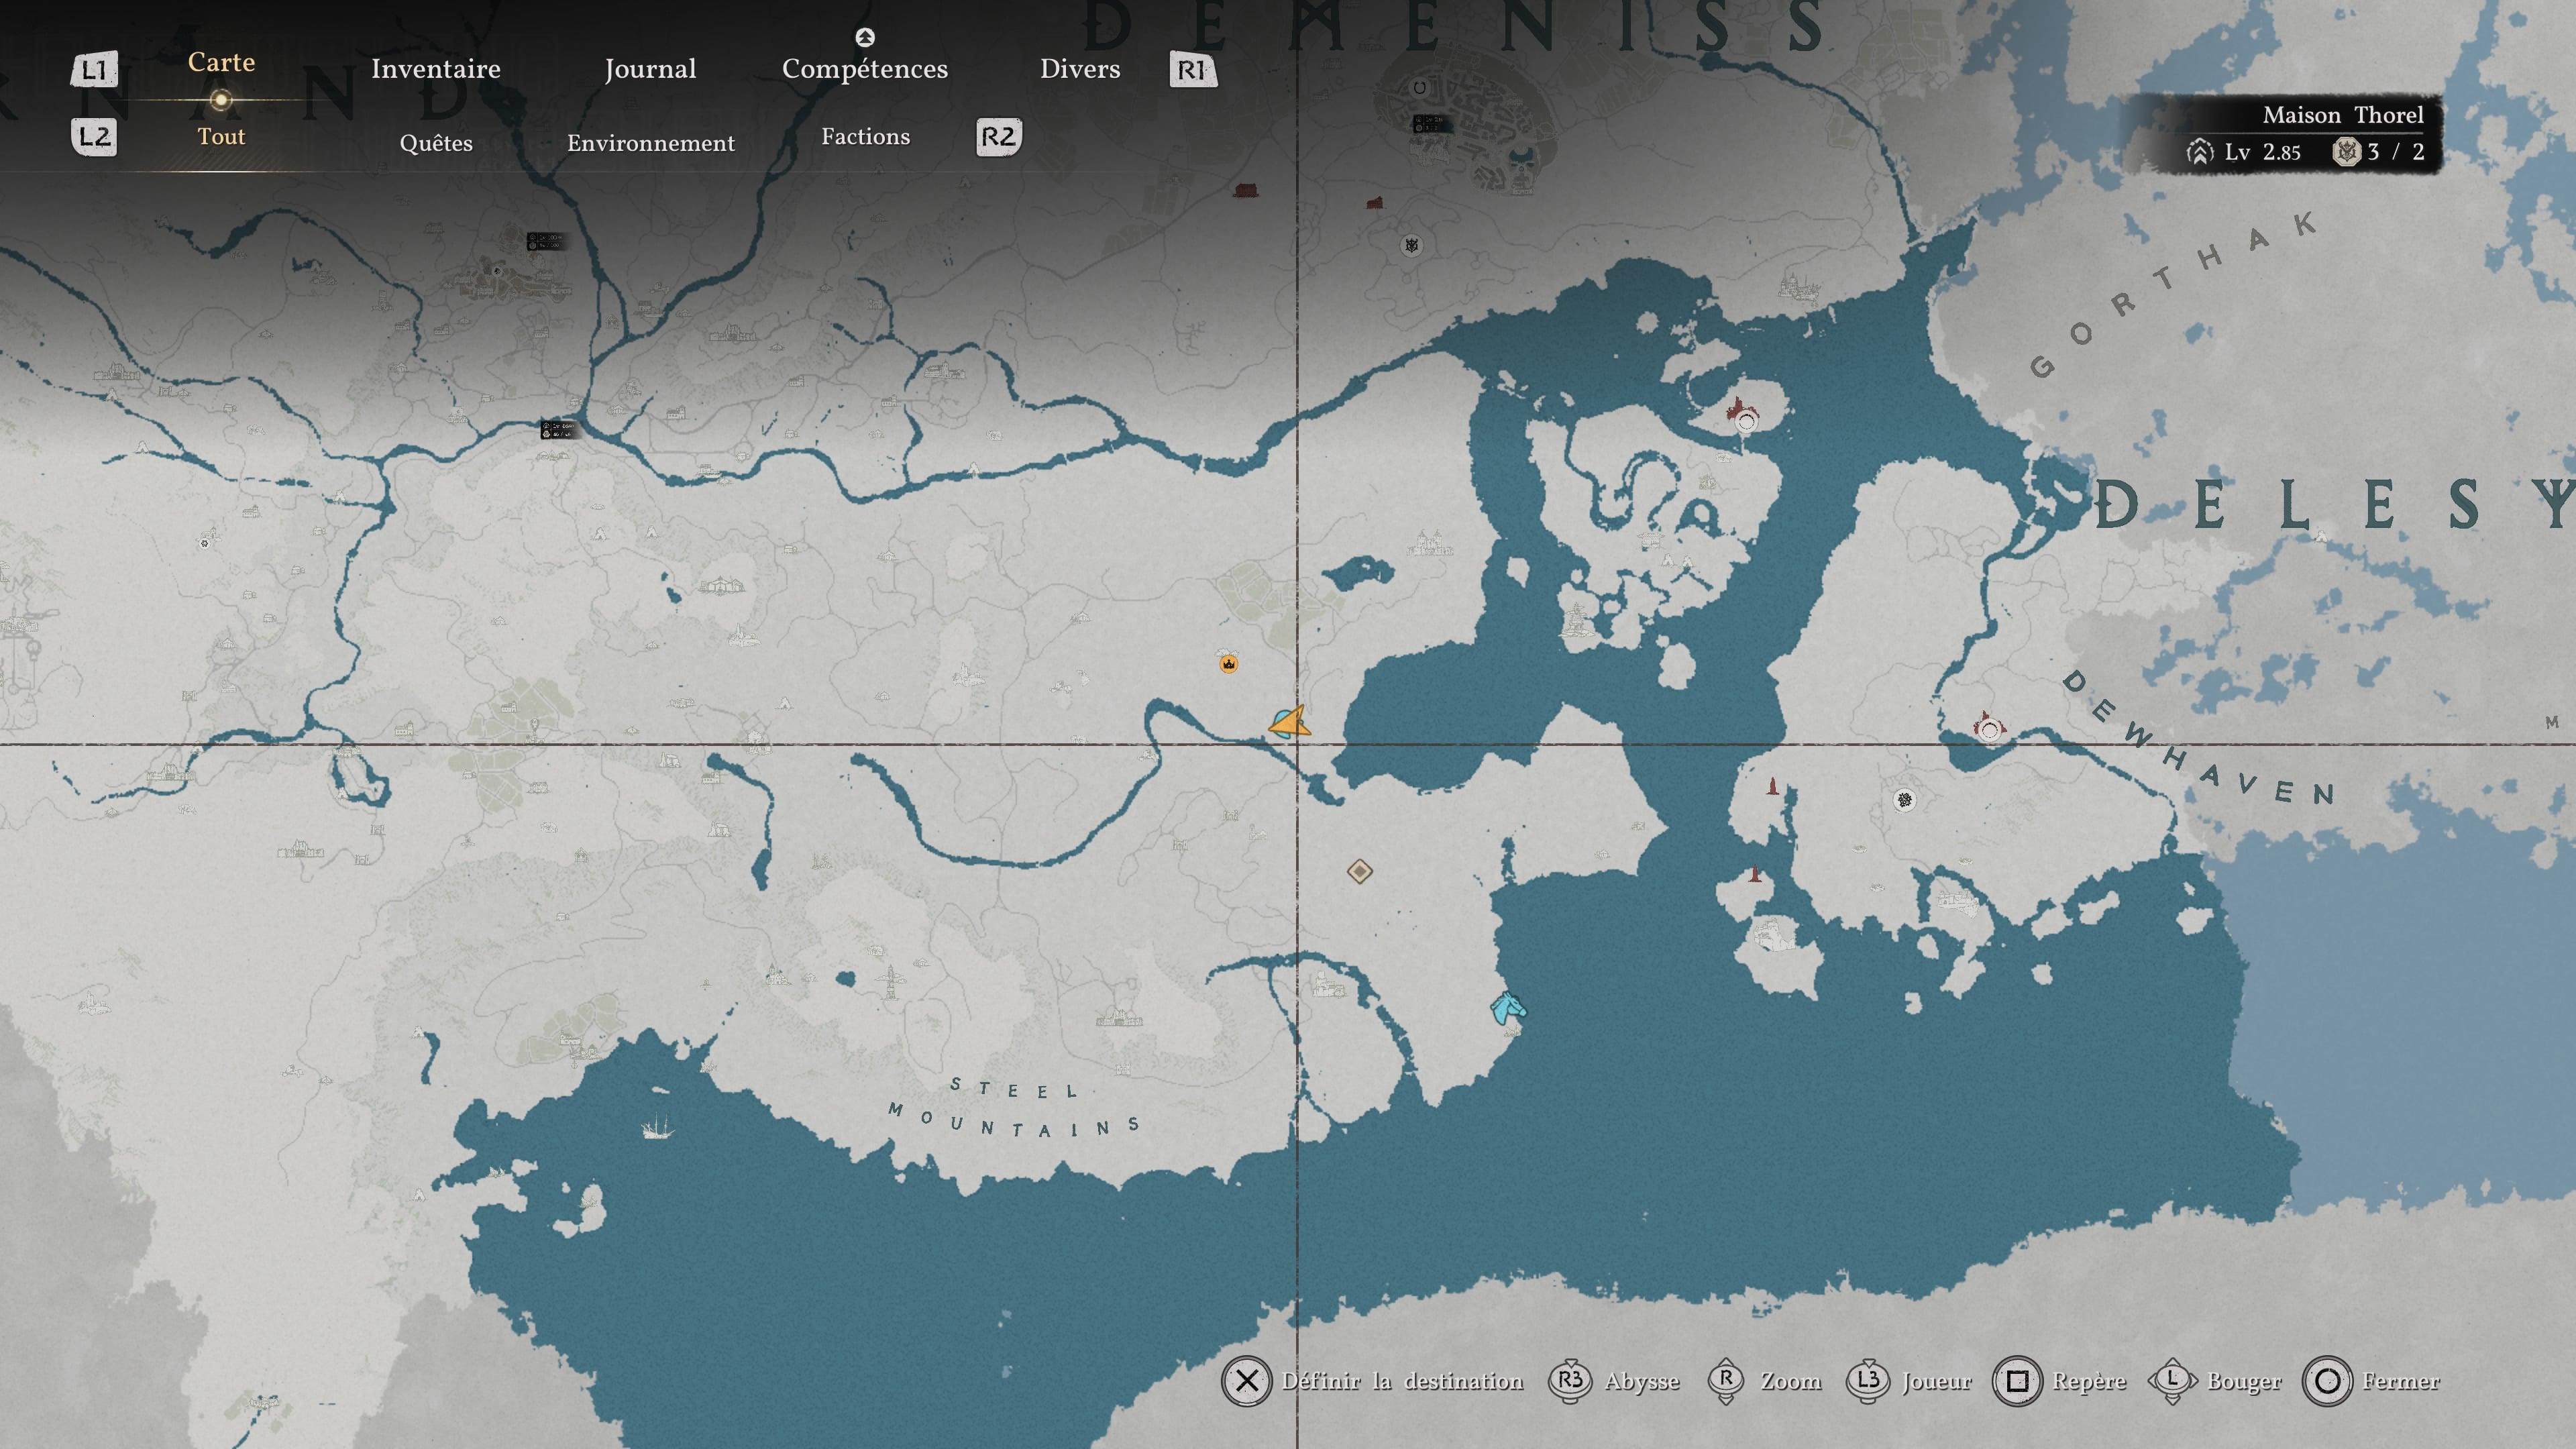Click the DEWHAVEN map label

[x=2199, y=738]
